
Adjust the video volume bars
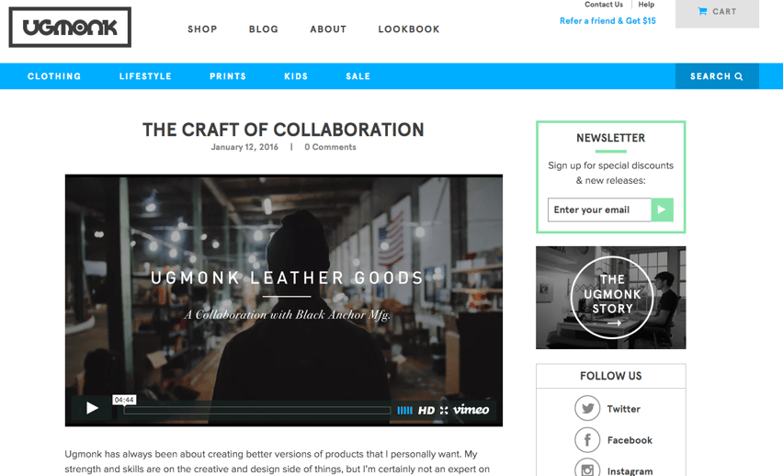(x=404, y=411)
